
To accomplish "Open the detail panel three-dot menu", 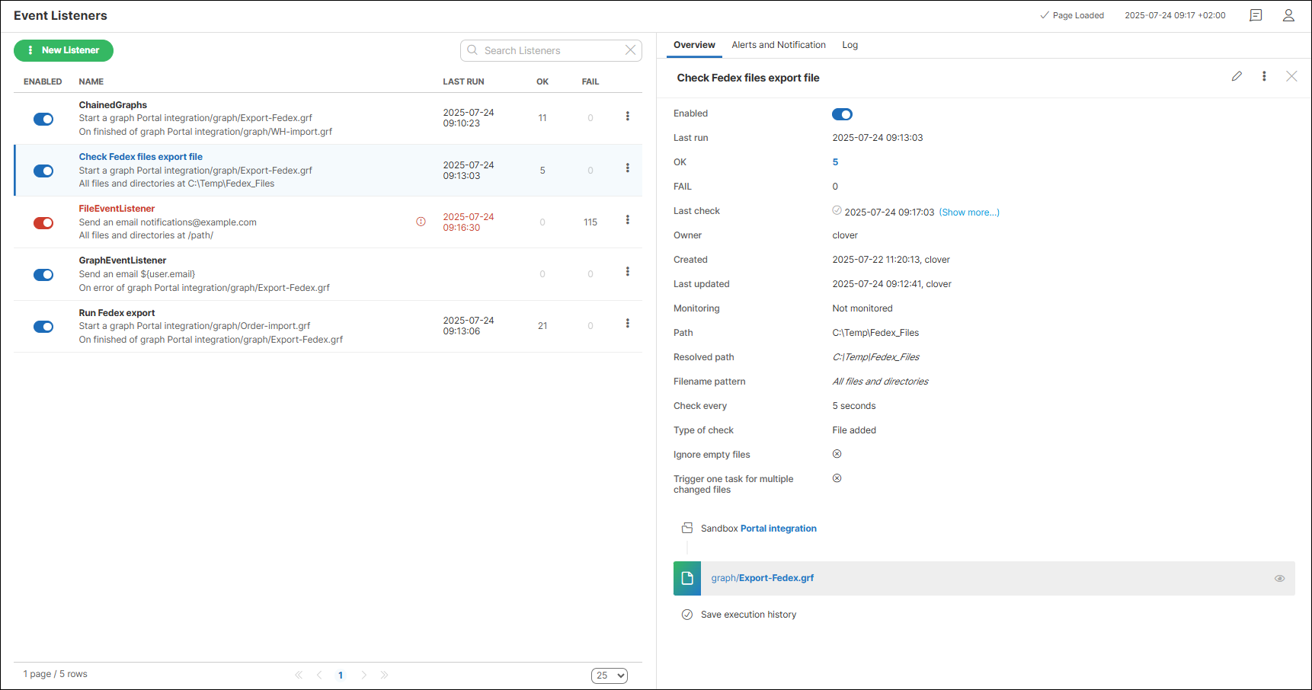I will [x=1264, y=76].
